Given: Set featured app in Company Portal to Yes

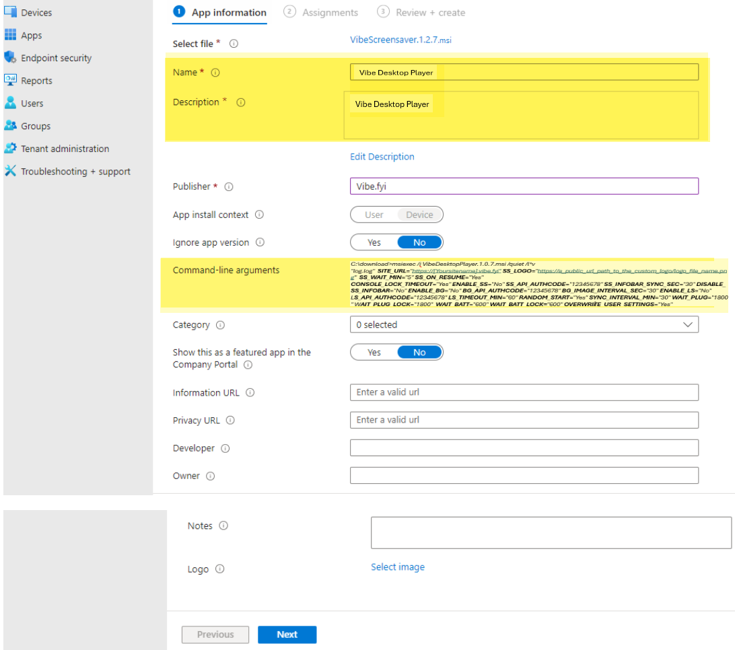Looking at the screenshot, I should click(374, 353).
